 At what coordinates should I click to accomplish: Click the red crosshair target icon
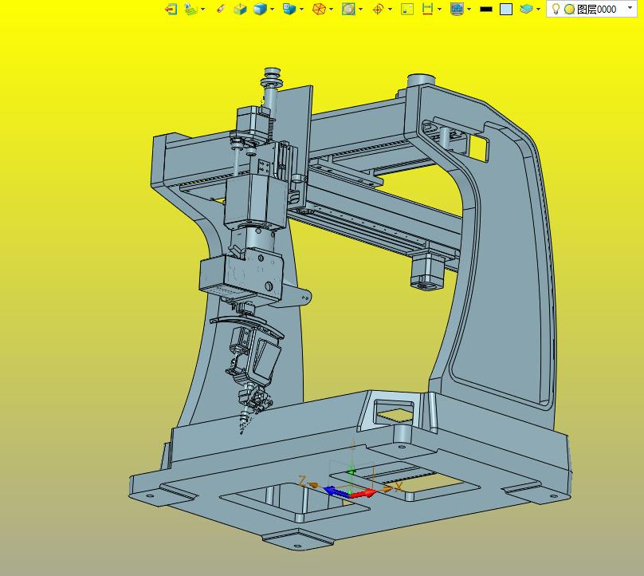point(378,9)
